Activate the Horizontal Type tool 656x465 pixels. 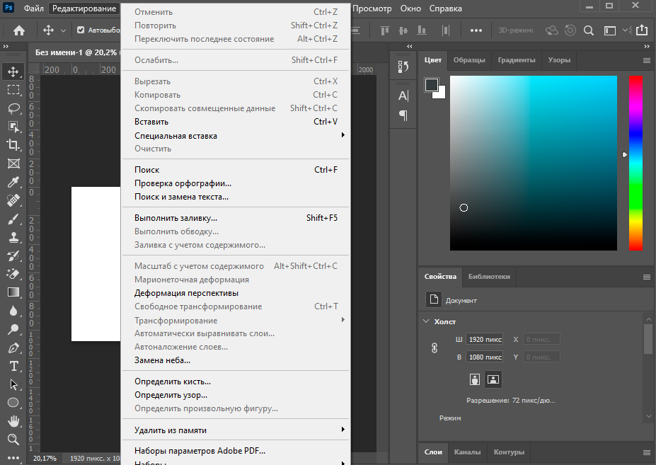tap(13, 366)
